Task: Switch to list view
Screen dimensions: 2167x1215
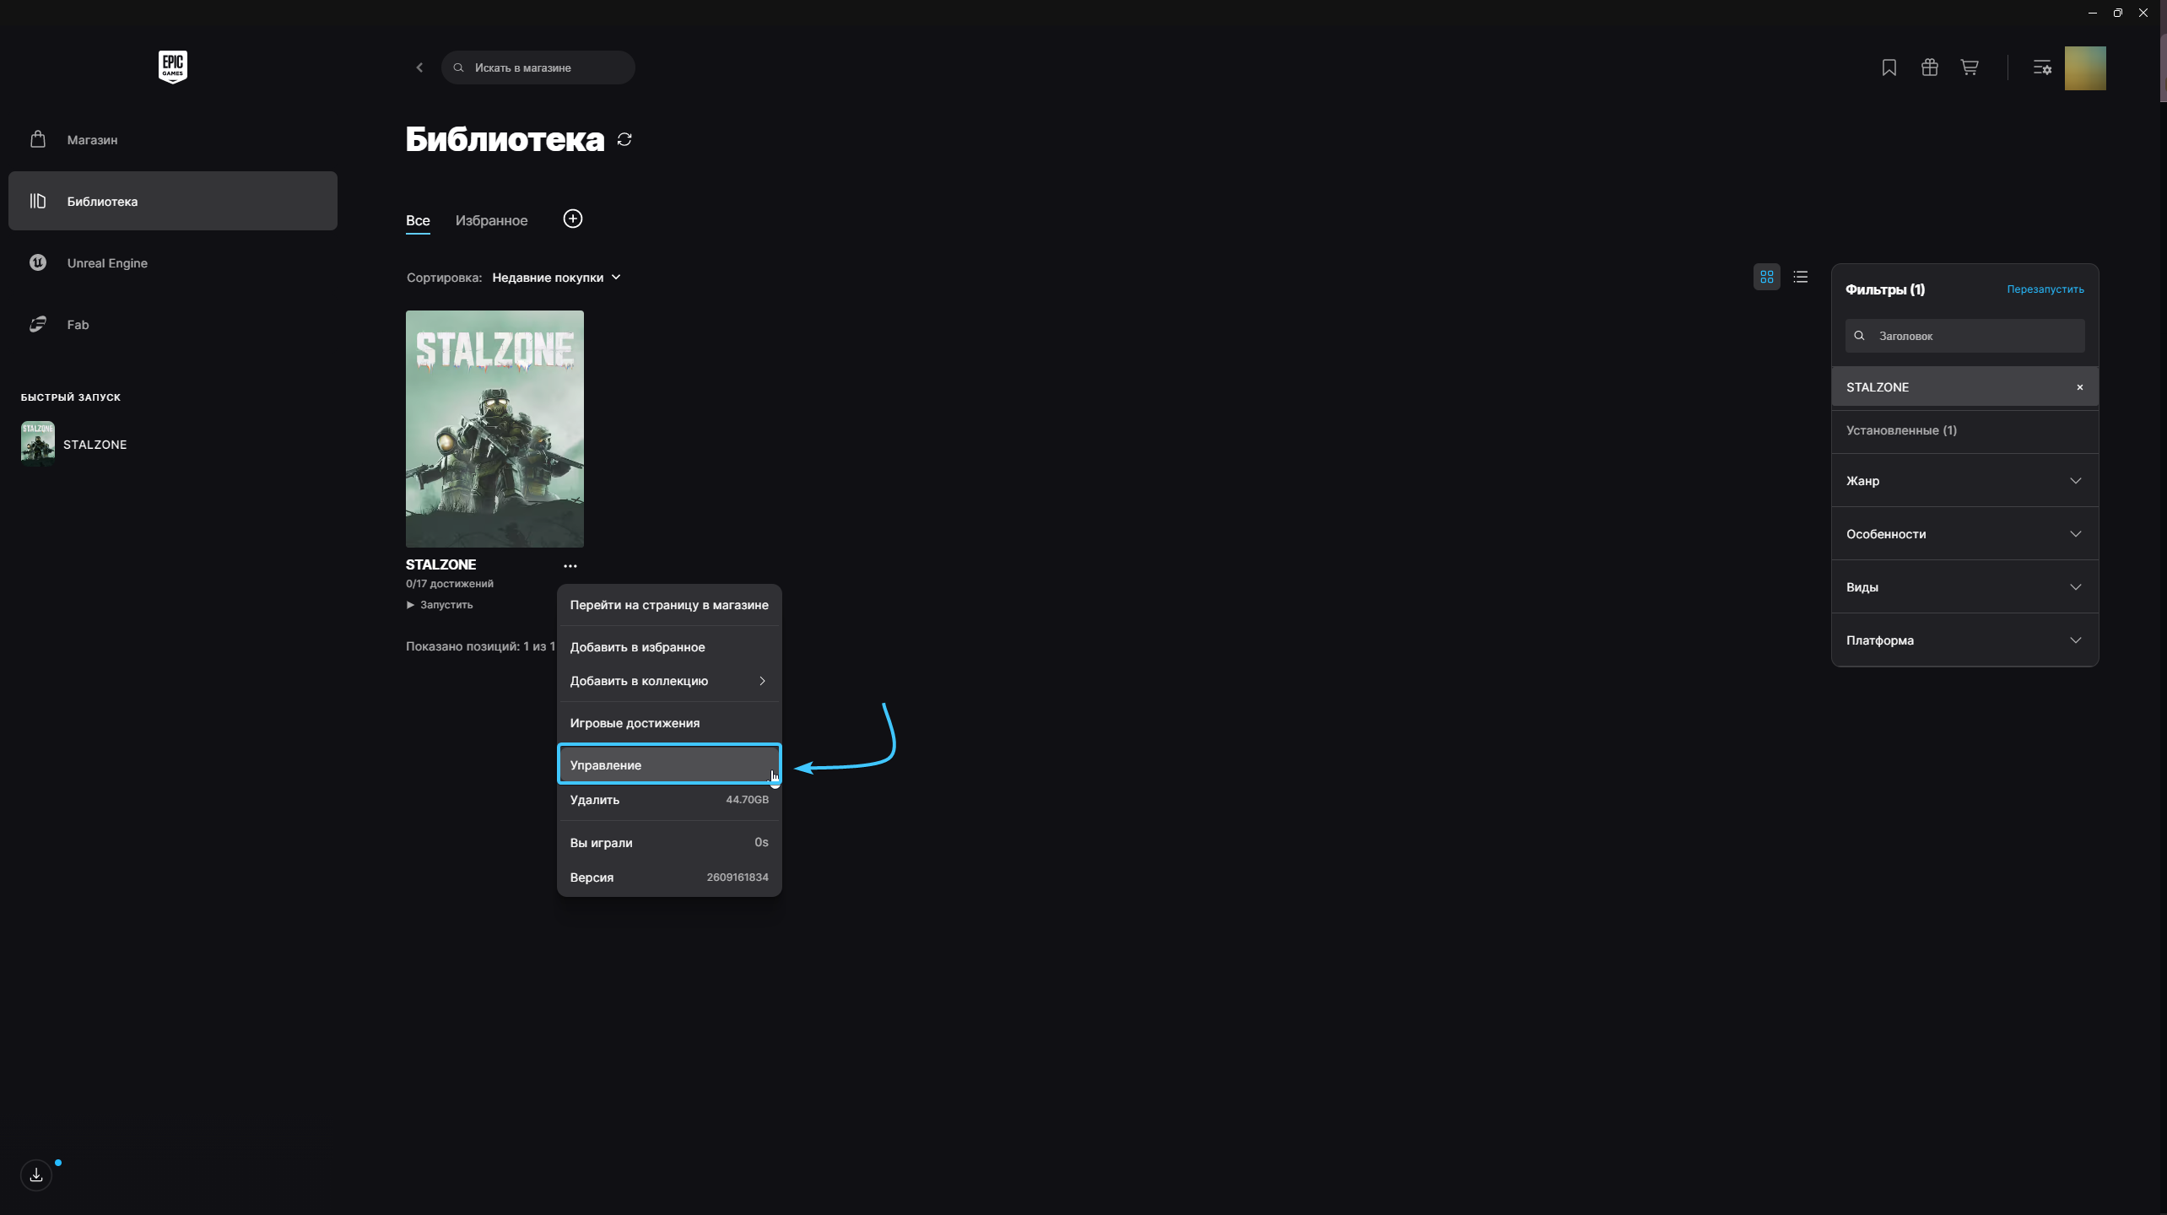Action: (x=1801, y=277)
